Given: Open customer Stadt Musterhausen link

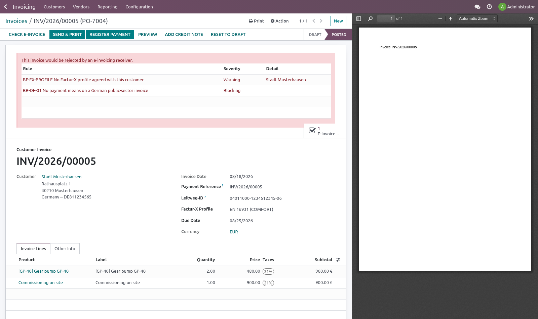Looking at the screenshot, I should 62,177.
